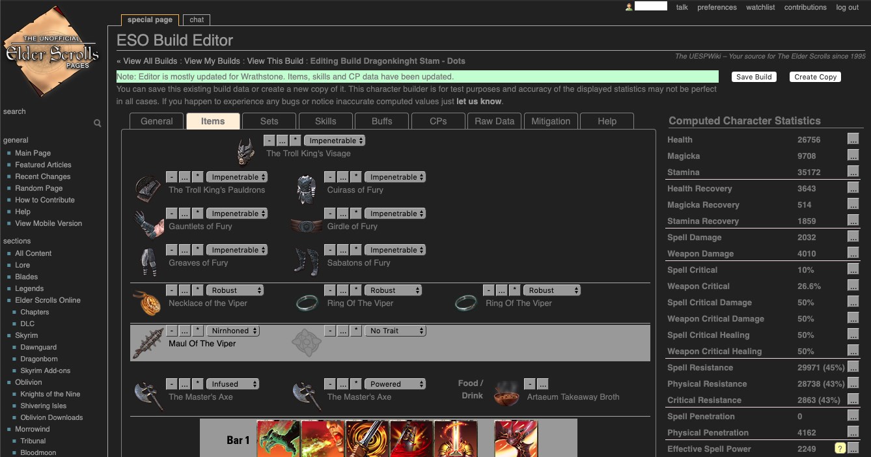Viewport: 871px width, 457px height.
Task: Click the empty off-hand slot icon
Action: pos(306,342)
